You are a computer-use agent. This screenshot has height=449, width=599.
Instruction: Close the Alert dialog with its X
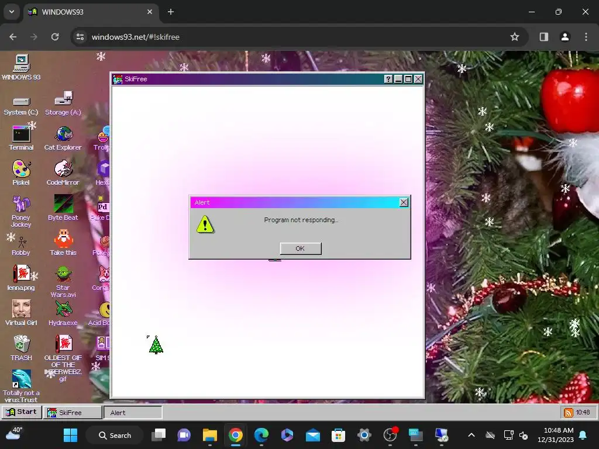coord(404,202)
